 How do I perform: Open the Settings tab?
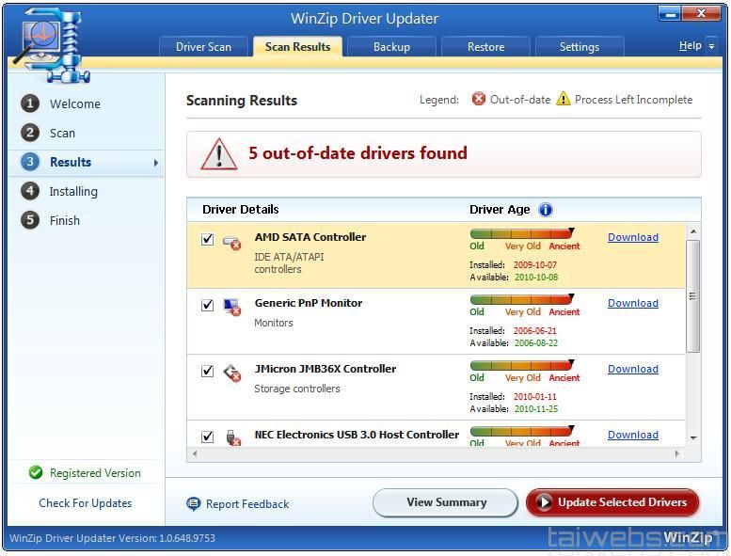tap(580, 47)
